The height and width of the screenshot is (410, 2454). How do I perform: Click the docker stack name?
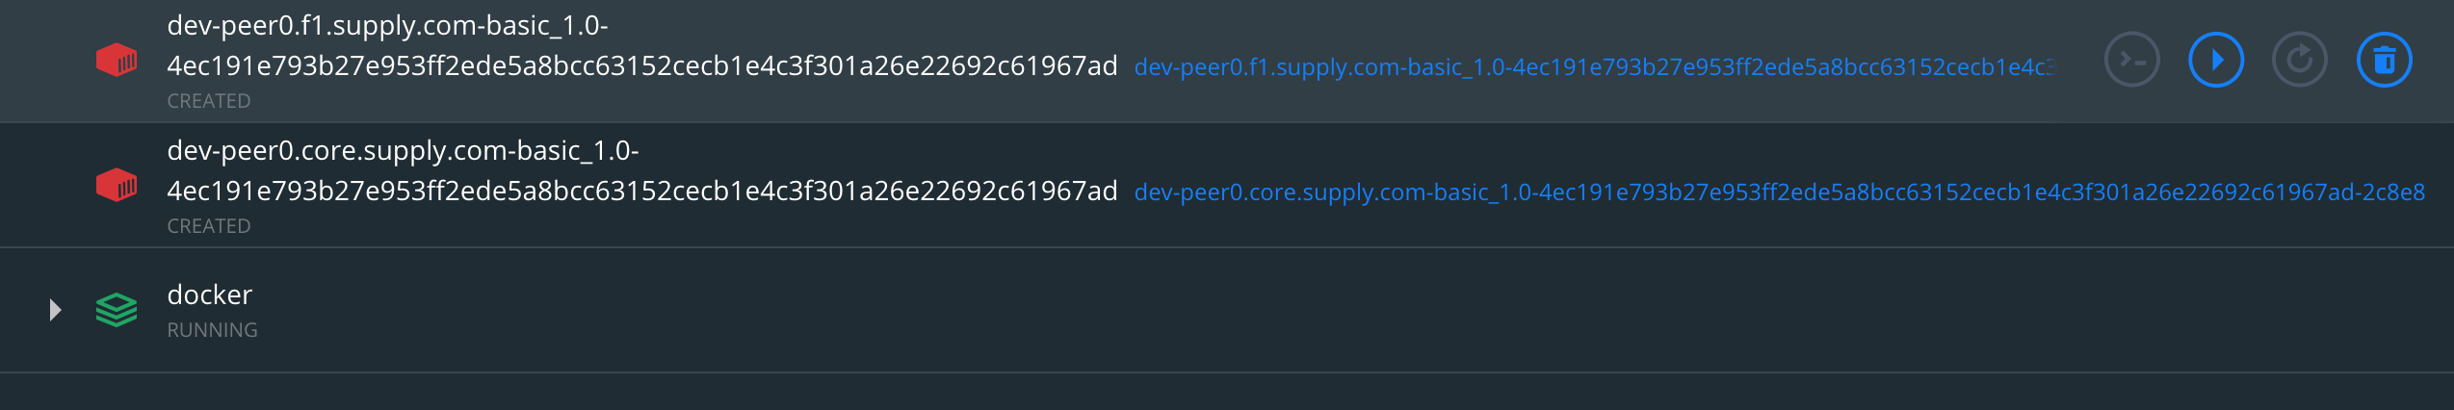click(x=209, y=295)
